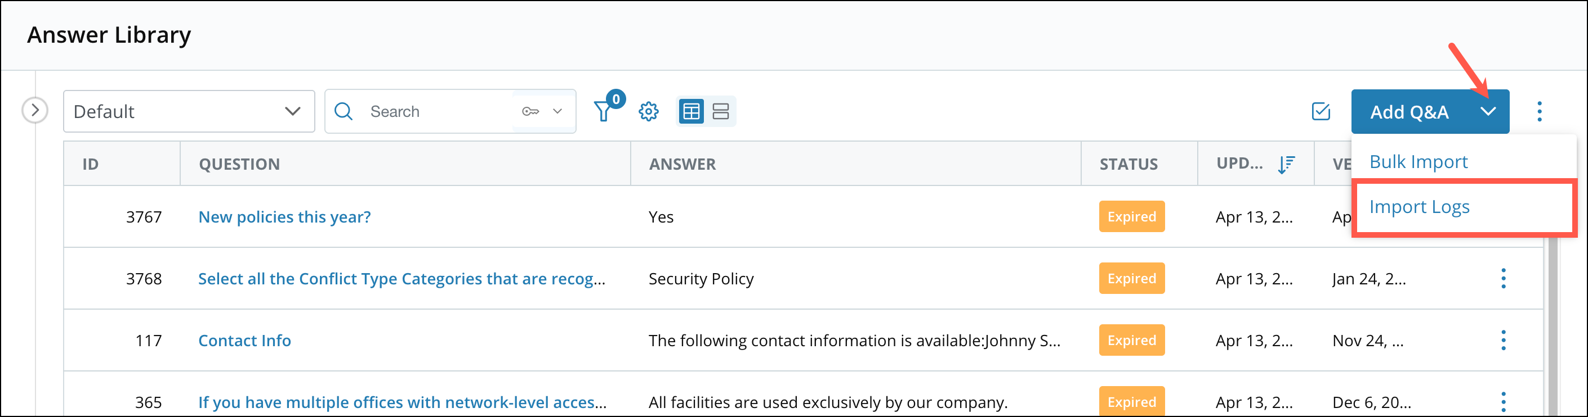Collapse the Add Q&A dropdown arrow
The image size is (1588, 417).
point(1488,112)
